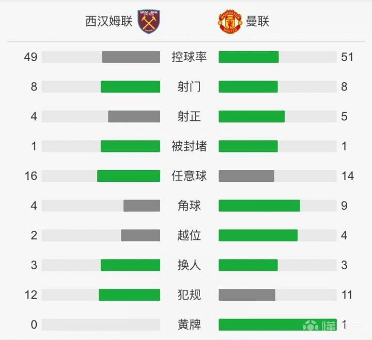Click the Manchester United crest icon
The height and width of the screenshot is (340, 372).
point(230,22)
